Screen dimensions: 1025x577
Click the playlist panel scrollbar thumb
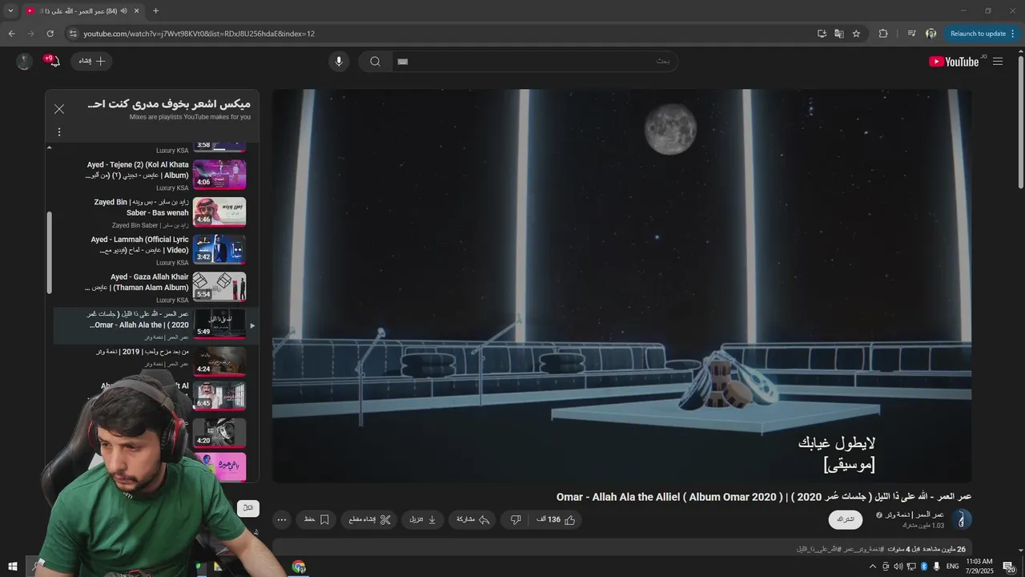point(49,252)
